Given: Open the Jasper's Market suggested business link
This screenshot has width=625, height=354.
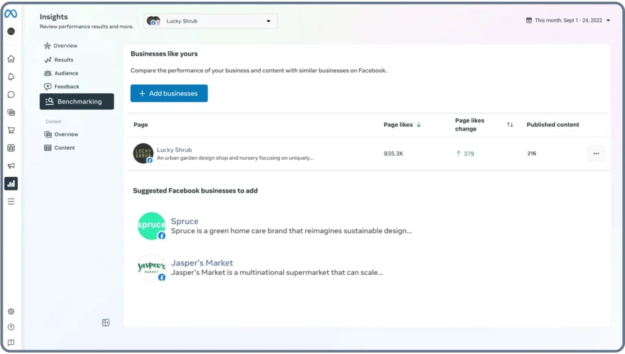Looking at the screenshot, I should [202, 263].
